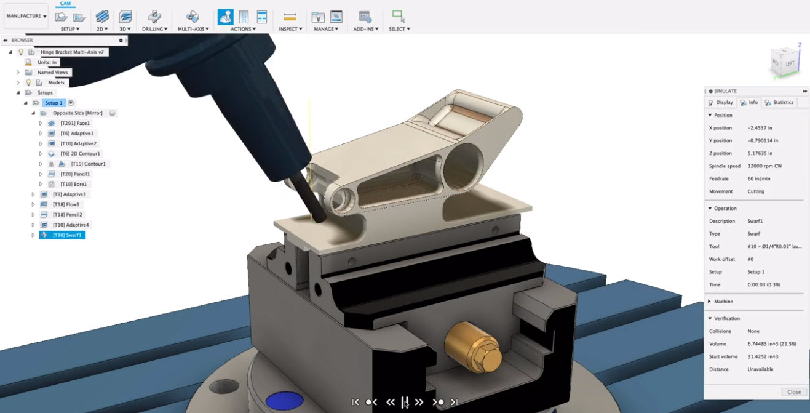Click the 2D Adaptive Clearing toolbar icon
The height and width of the screenshot is (413, 810).
102,17
